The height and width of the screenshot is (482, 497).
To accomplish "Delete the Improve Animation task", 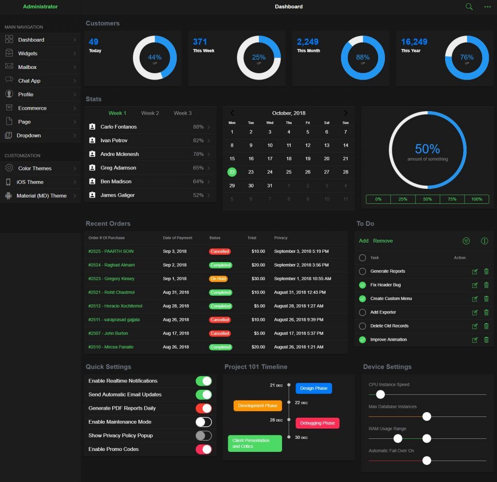I will [486, 340].
